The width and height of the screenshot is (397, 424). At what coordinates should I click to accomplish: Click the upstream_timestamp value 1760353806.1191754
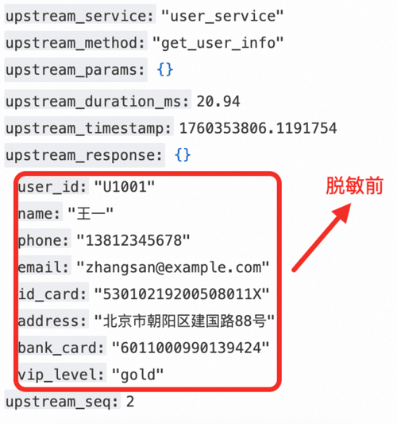258,128
